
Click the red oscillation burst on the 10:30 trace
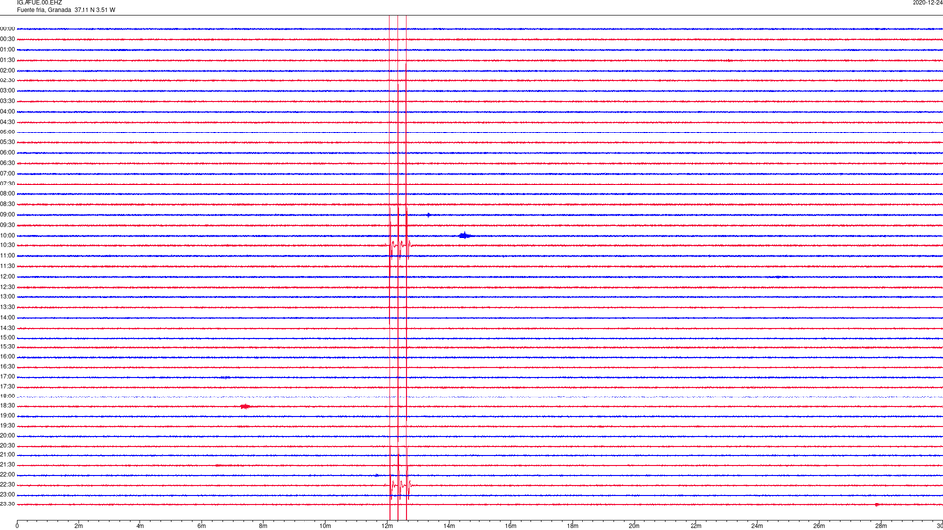coord(398,245)
